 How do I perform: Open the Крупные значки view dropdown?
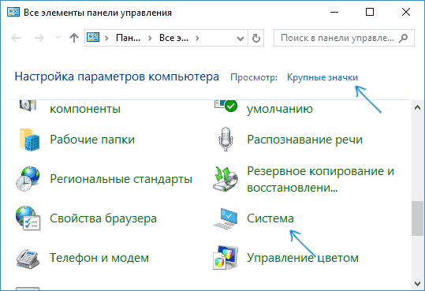[322, 77]
